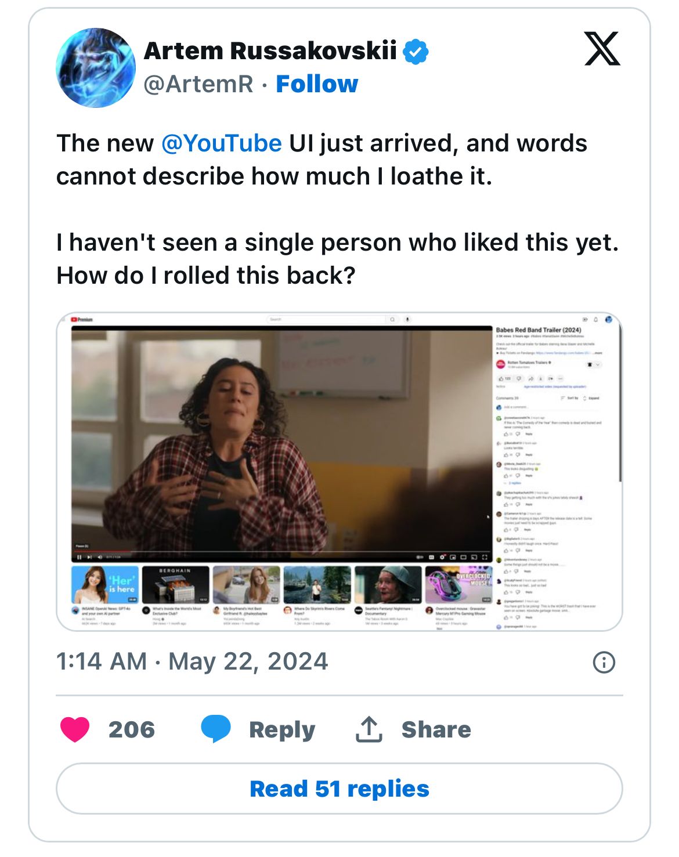Click the 'Her is here' video thumbnail
679x857 pixels.
coord(105,584)
